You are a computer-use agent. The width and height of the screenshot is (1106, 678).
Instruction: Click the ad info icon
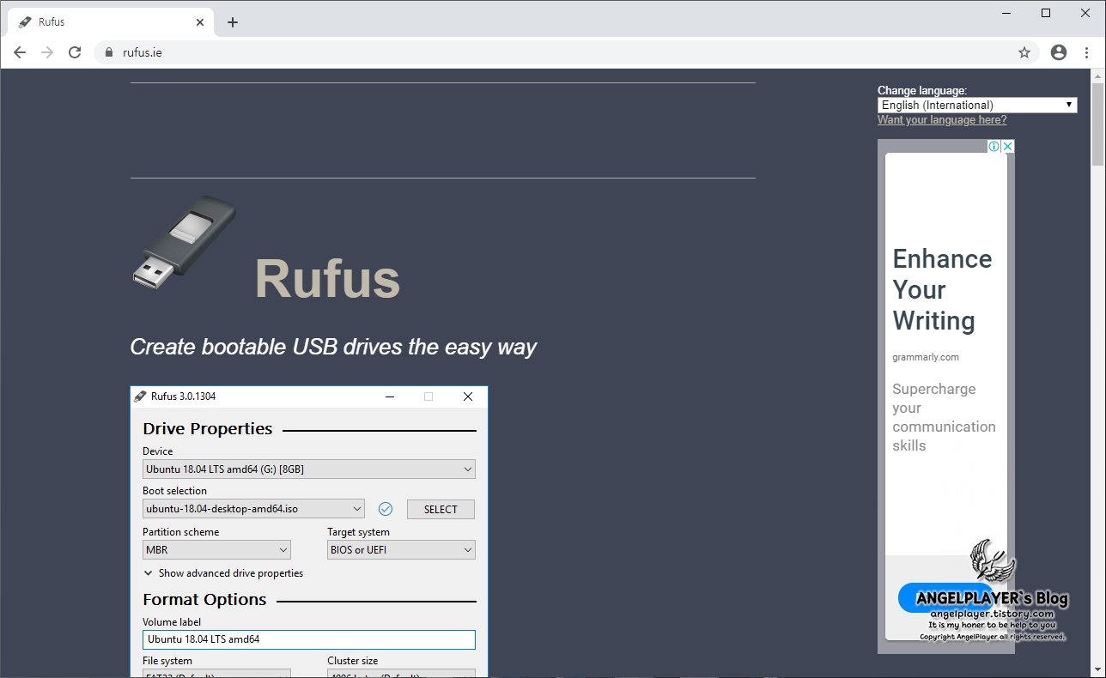(994, 147)
